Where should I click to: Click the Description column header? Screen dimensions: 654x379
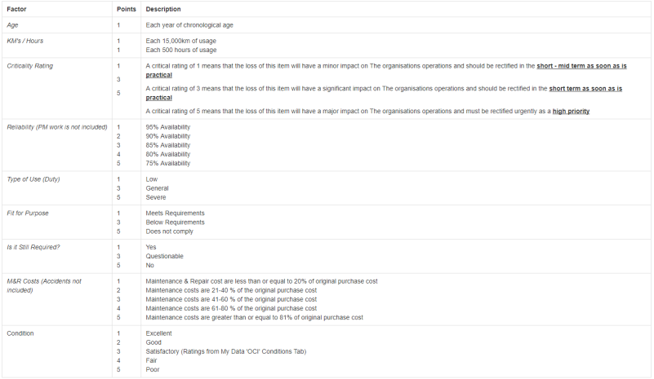click(163, 9)
